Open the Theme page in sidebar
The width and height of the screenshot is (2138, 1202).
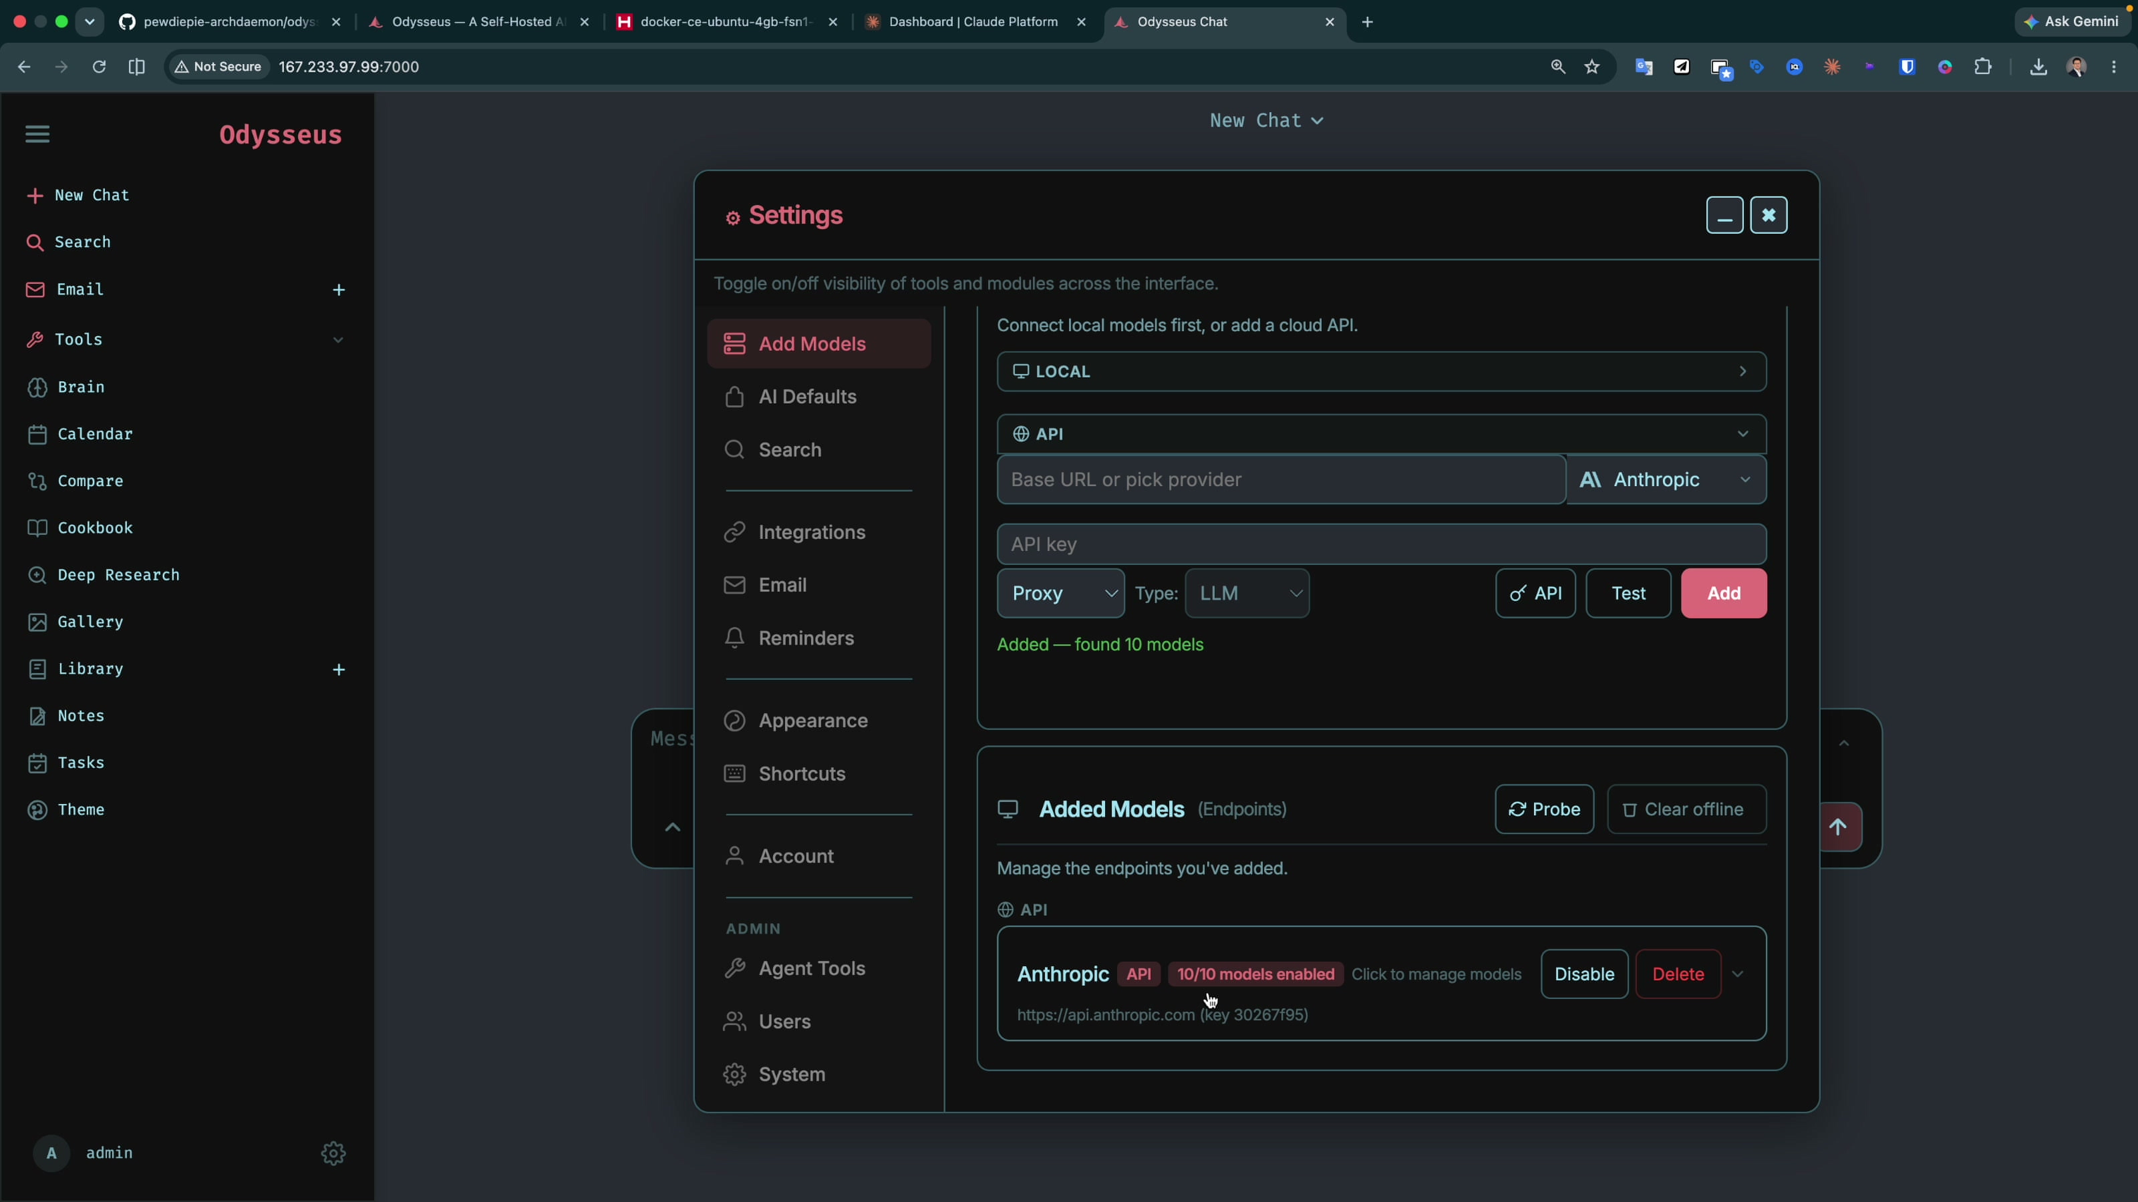66,809
